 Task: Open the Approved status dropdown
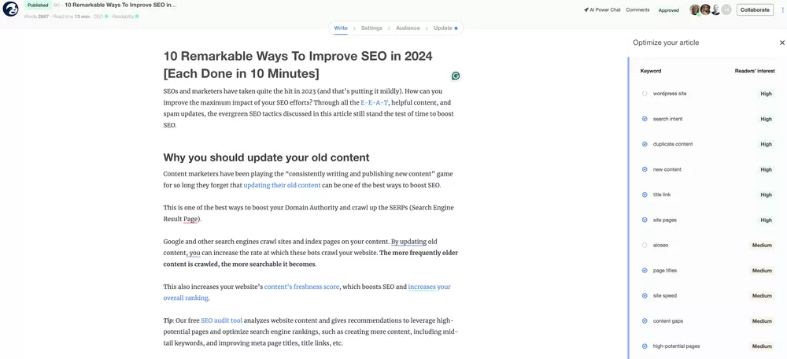point(668,10)
